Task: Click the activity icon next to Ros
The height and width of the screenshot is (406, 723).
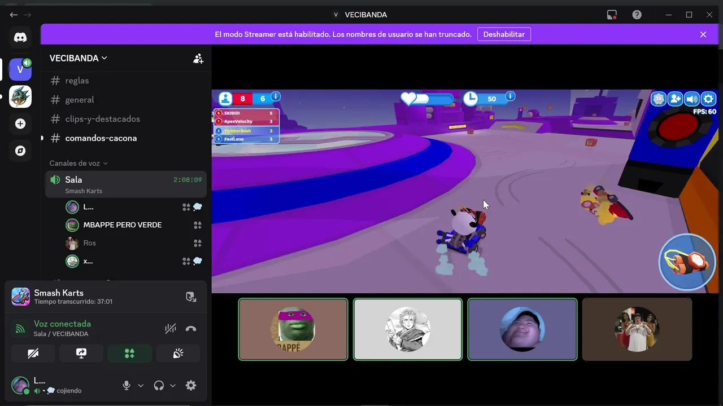Action: coord(198,243)
